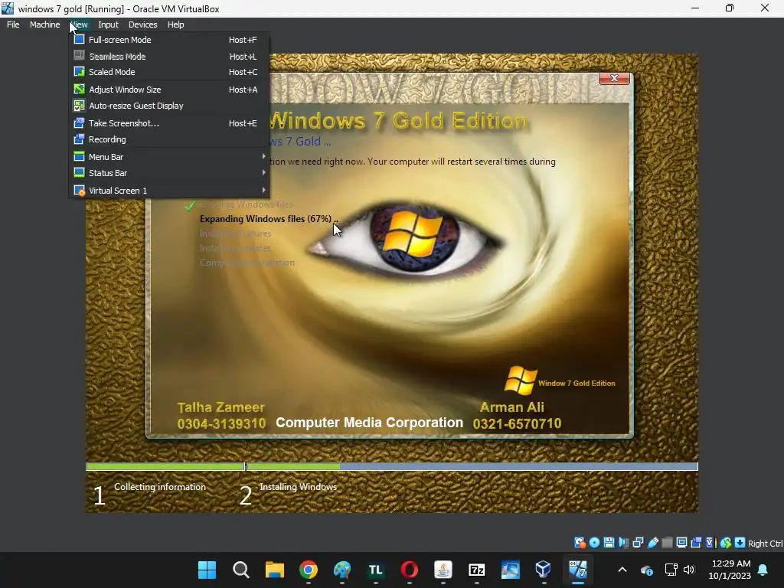Click the VirtualBox title bar app icon
Image resolution: width=784 pixels, height=588 pixels.
point(8,8)
